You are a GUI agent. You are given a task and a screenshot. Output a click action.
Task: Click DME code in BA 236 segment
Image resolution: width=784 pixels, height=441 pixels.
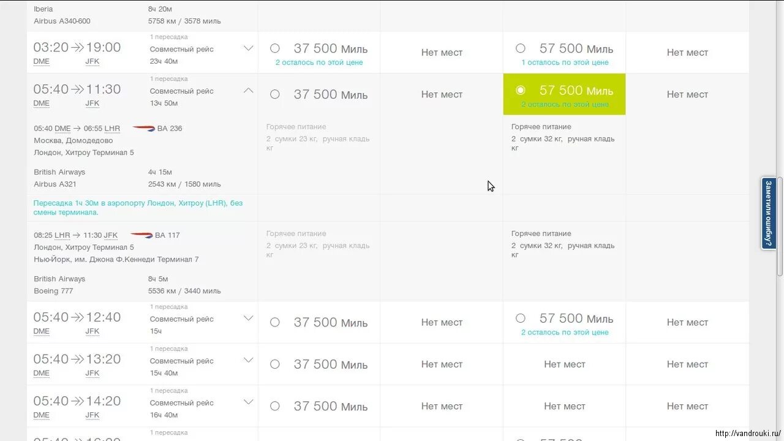pyautogui.click(x=62, y=129)
